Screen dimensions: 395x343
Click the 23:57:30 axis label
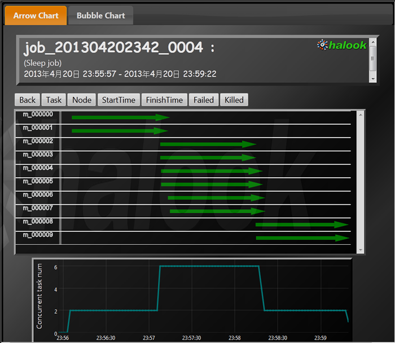point(192,338)
